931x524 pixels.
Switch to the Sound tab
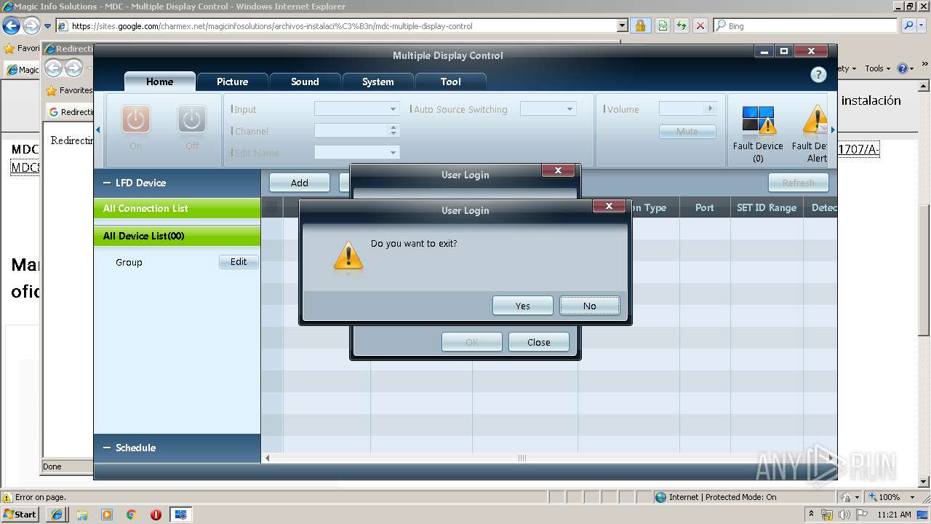305,82
